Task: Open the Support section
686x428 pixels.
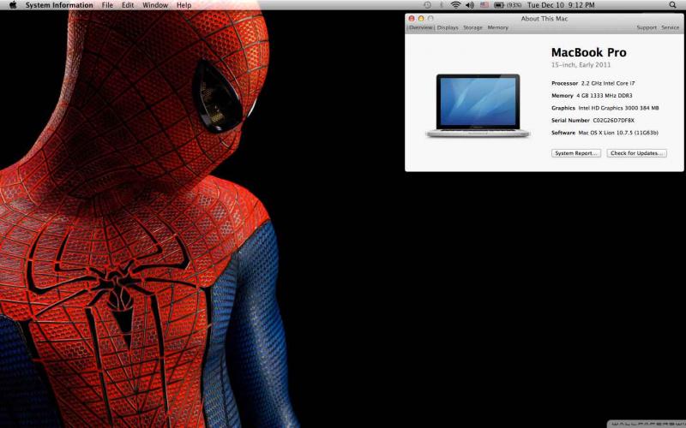Action: coord(647,27)
